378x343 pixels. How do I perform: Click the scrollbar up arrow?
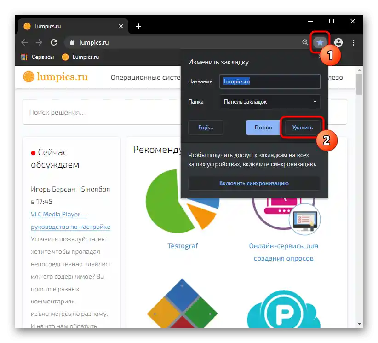click(359, 70)
